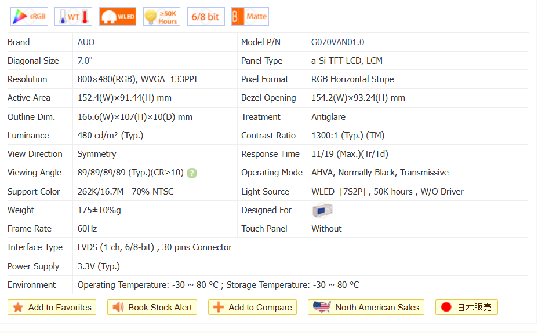The width and height of the screenshot is (538, 333).
Task: Click the Designed For device thumbnail
Action: tap(322, 210)
